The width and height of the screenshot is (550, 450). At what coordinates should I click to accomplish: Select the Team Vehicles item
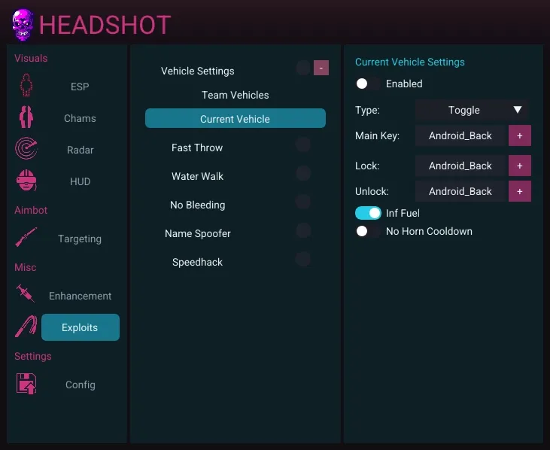[235, 95]
